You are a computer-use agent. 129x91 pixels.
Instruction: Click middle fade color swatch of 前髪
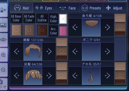62,75
